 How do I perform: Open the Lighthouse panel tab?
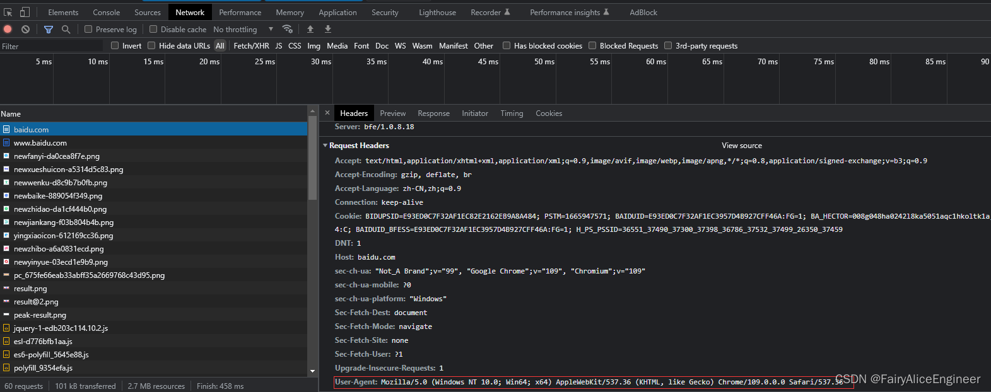click(x=437, y=12)
